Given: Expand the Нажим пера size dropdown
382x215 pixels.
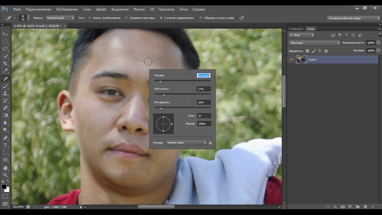Looking at the screenshot, I should point(186,143).
